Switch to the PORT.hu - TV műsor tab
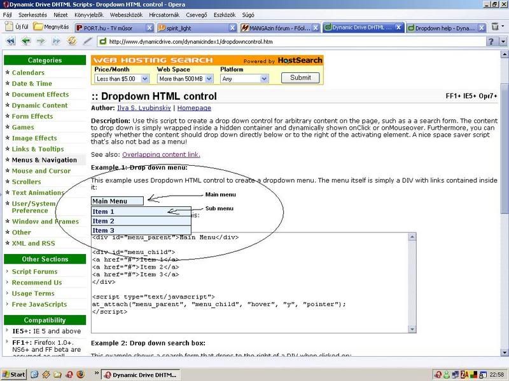Screen dimensions: 509x381 (110, 28)
